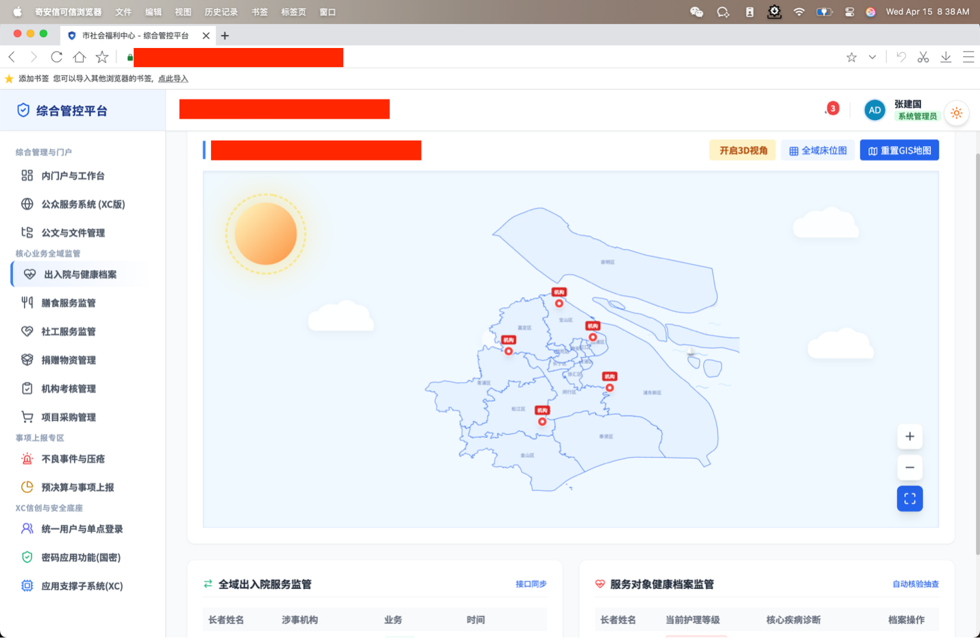The height and width of the screenshot is (641, 980).
Task: Zoom out the map with minus button
Action: [910, 468]
